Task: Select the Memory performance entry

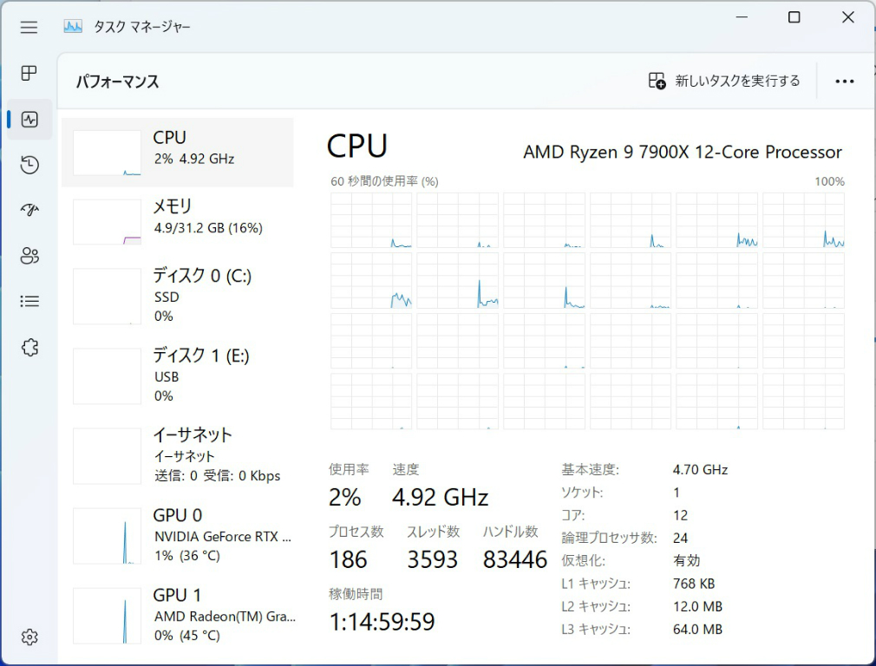Action: pyautogui.click(x=178, y=221)
